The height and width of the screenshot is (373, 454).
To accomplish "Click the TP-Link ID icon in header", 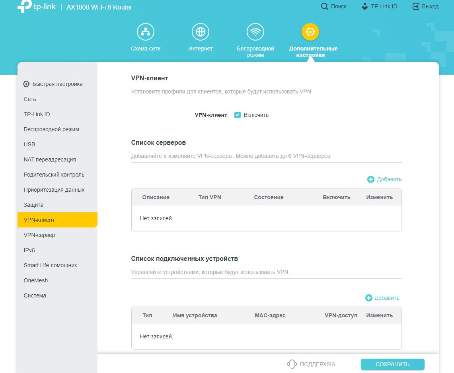I will pyautogui.click(x=364, y=6).
